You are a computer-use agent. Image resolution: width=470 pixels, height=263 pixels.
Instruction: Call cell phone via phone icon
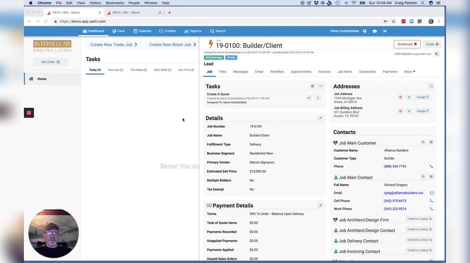(432, 201)
